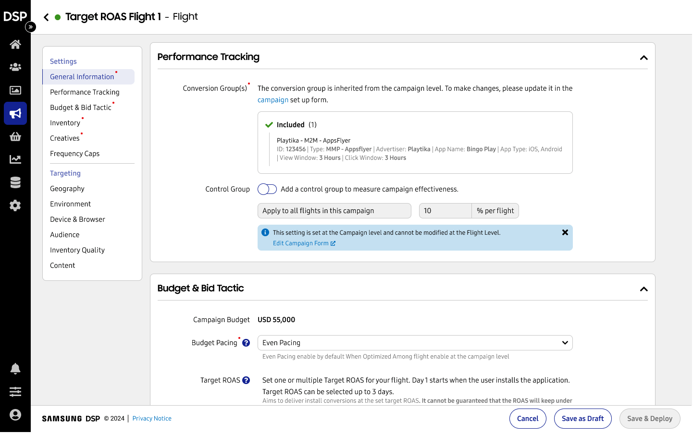
Task: Click Save as Draft button
Action: (582, 419)
